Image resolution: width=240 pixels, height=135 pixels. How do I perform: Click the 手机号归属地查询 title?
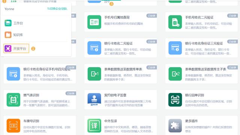point(117,18)
